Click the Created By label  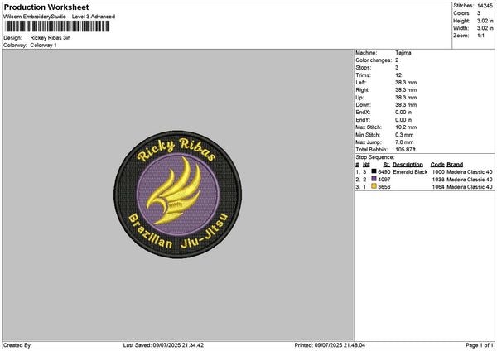point(17,345)
